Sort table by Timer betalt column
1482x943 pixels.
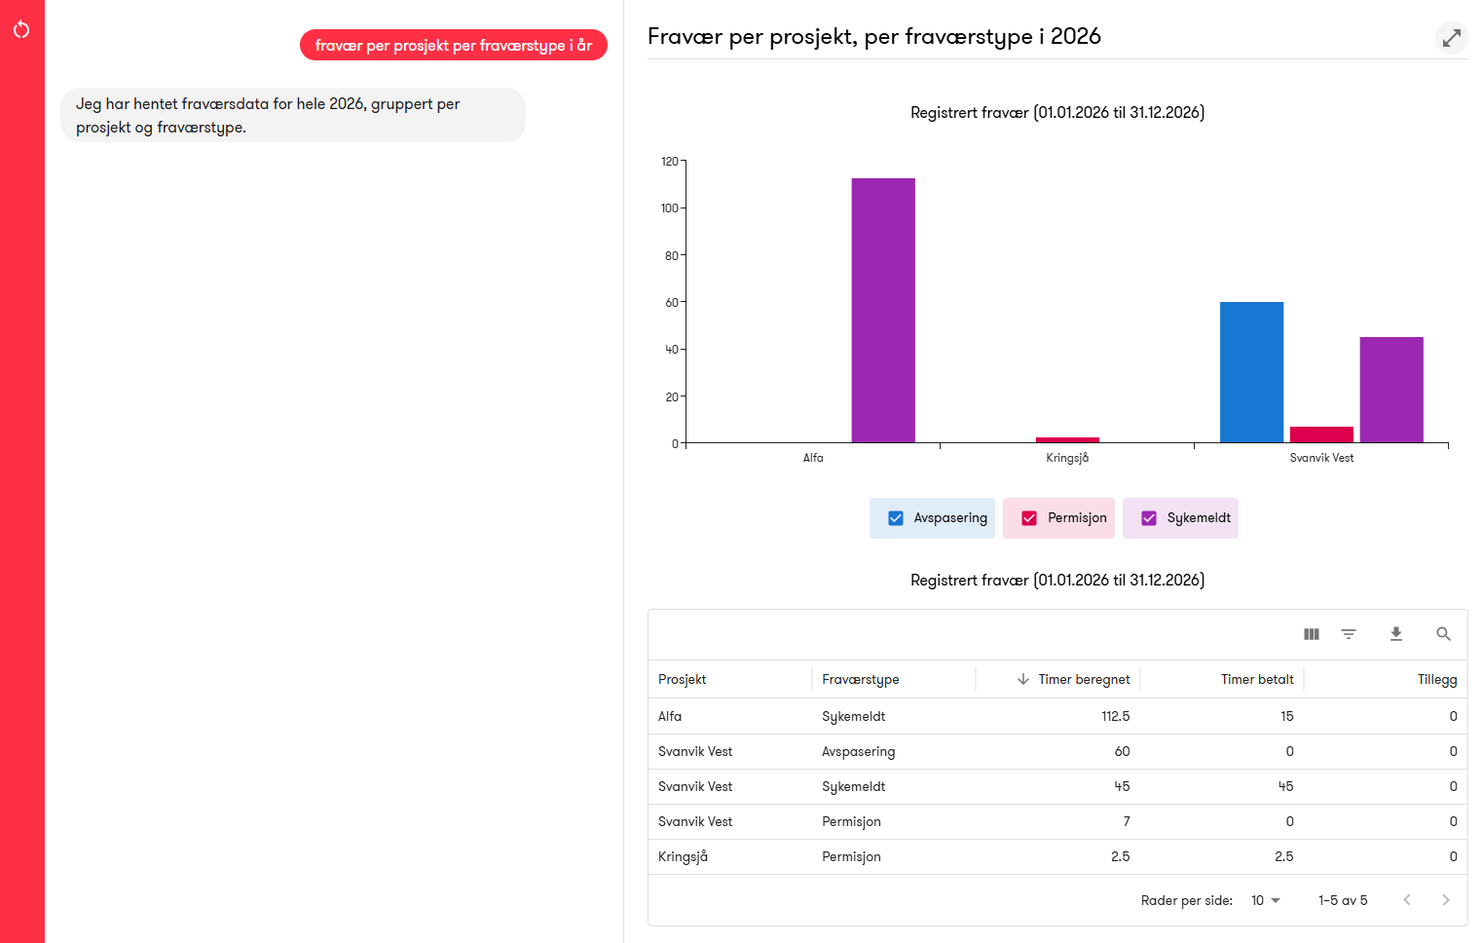point(1257,679)
